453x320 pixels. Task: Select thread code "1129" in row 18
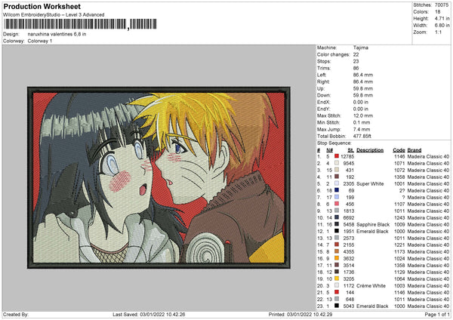(x=399, y=272)
